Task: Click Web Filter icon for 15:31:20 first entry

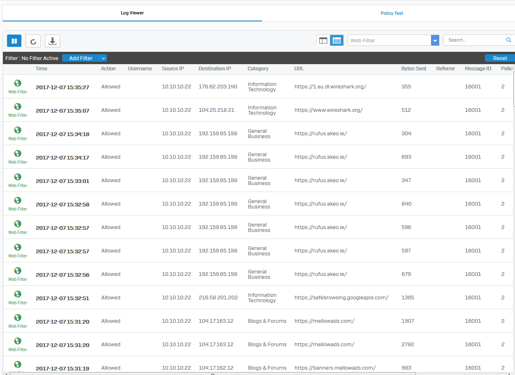Action: pyautogui.click(x=18, y=317)
